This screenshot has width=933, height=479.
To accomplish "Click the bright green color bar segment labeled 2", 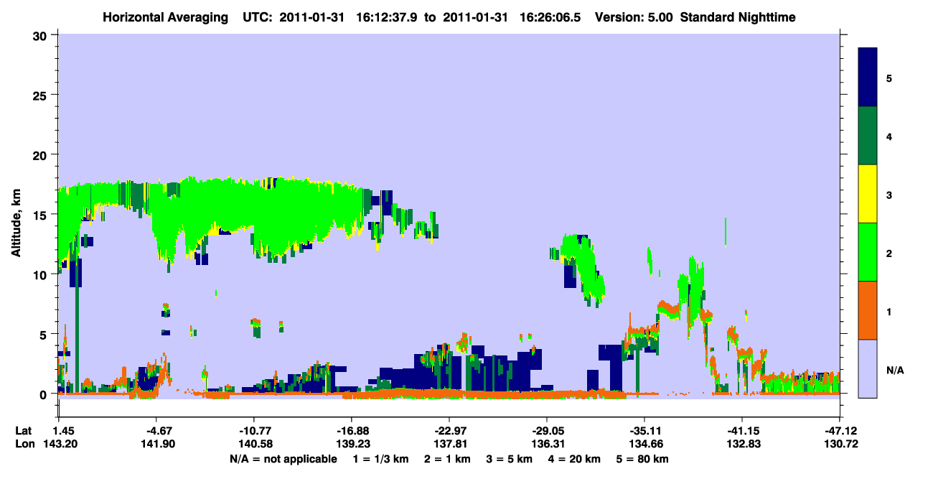I will tap(868, 251).
